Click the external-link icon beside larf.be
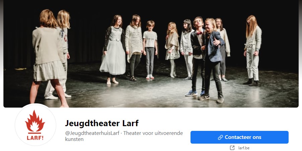The height and width of the screenshot is (151, 302). coord(232,148)
